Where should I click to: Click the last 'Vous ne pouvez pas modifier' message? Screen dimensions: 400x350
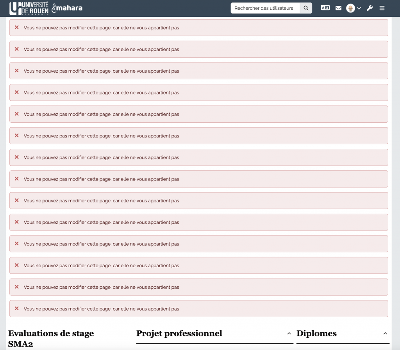point(101,309)
